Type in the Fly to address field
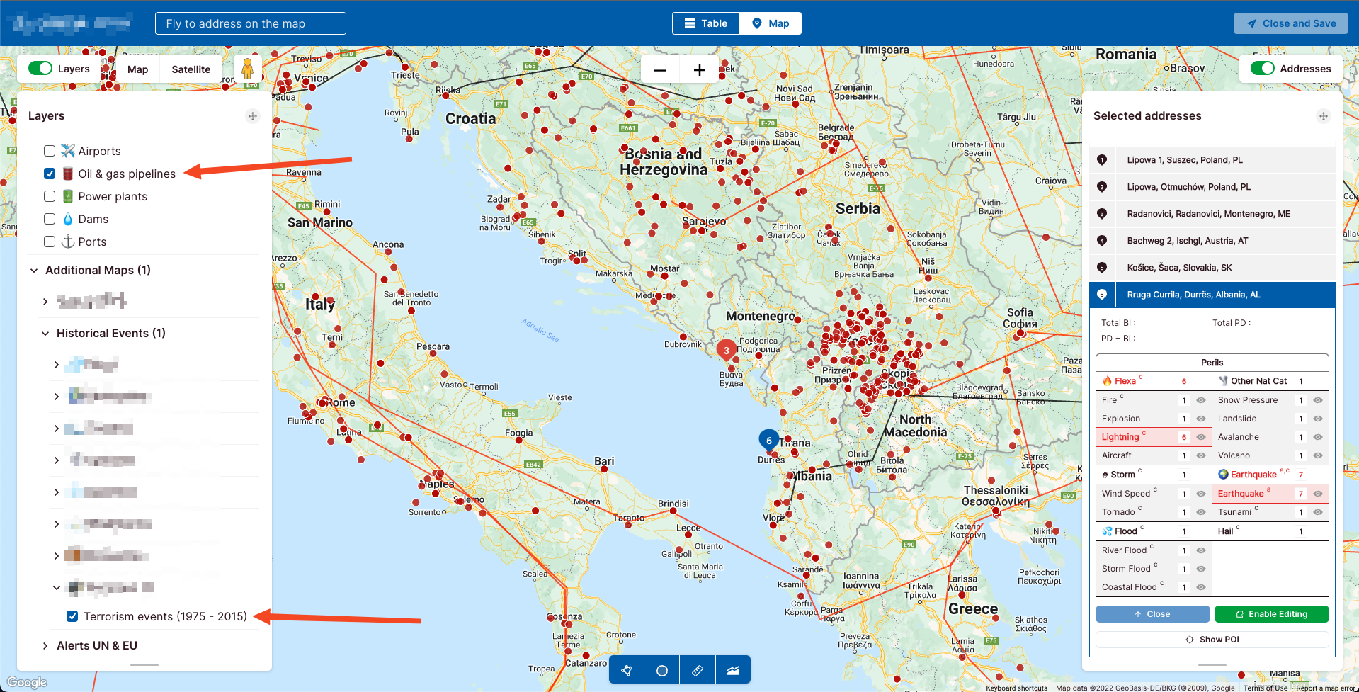 click(x=250, y=23)
